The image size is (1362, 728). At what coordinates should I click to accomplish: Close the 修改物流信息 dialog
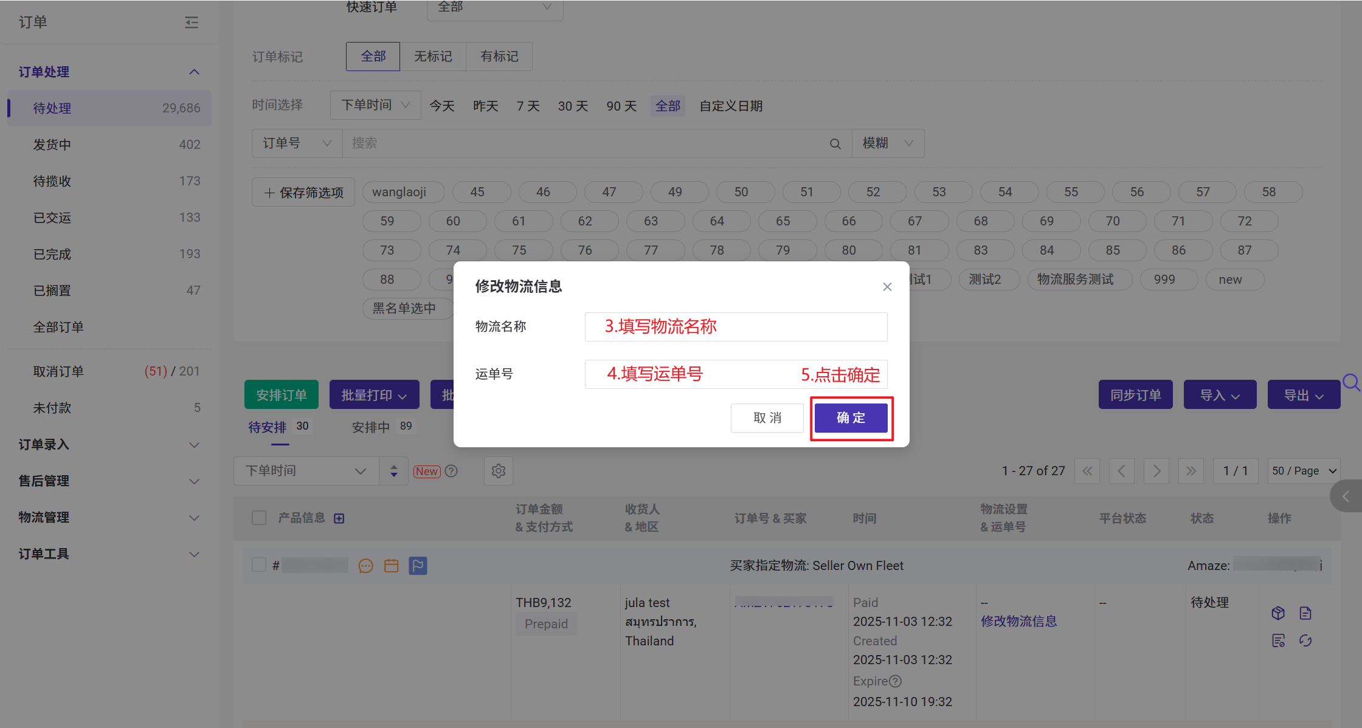(x=887, y=287)
